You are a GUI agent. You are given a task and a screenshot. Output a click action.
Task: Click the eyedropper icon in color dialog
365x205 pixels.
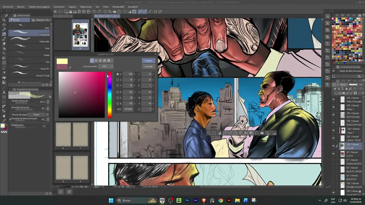tap(70, 67)
